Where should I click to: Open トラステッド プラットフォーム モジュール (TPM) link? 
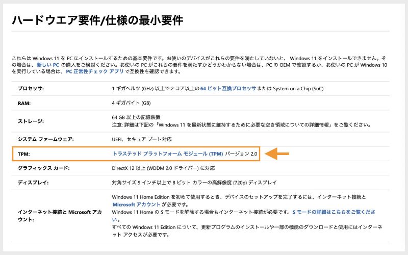[168, 154]
